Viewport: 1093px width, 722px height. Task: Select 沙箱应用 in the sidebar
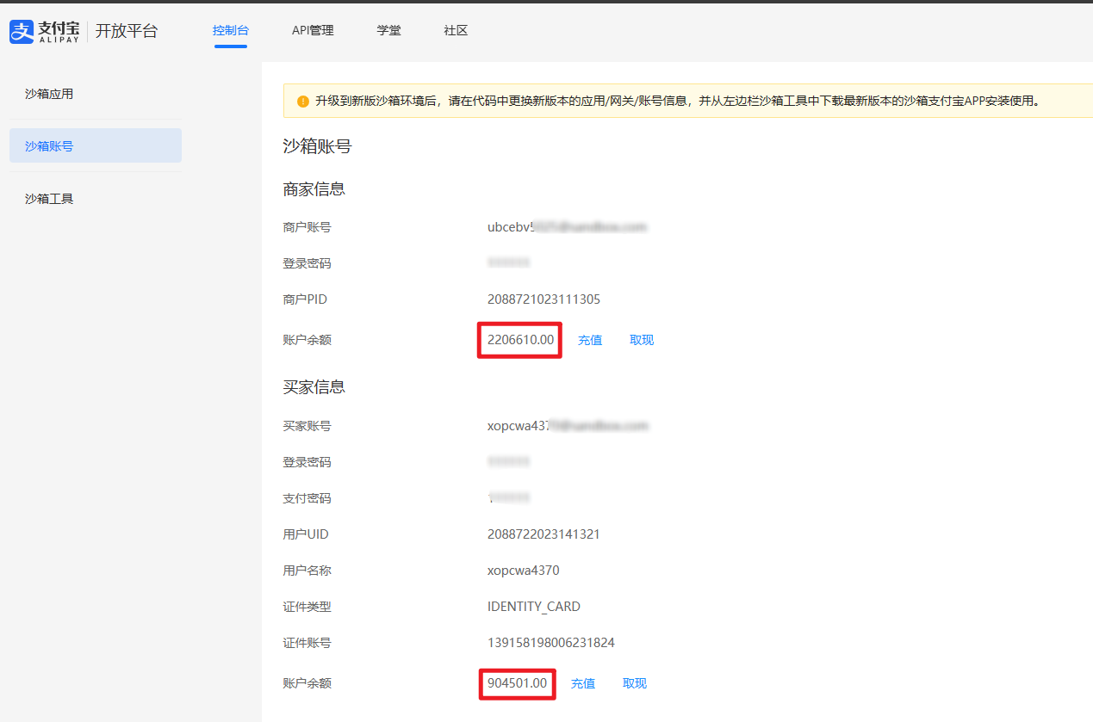tap(49, 94)
